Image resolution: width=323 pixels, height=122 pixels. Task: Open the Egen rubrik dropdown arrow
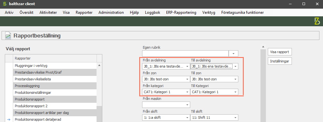234,53
